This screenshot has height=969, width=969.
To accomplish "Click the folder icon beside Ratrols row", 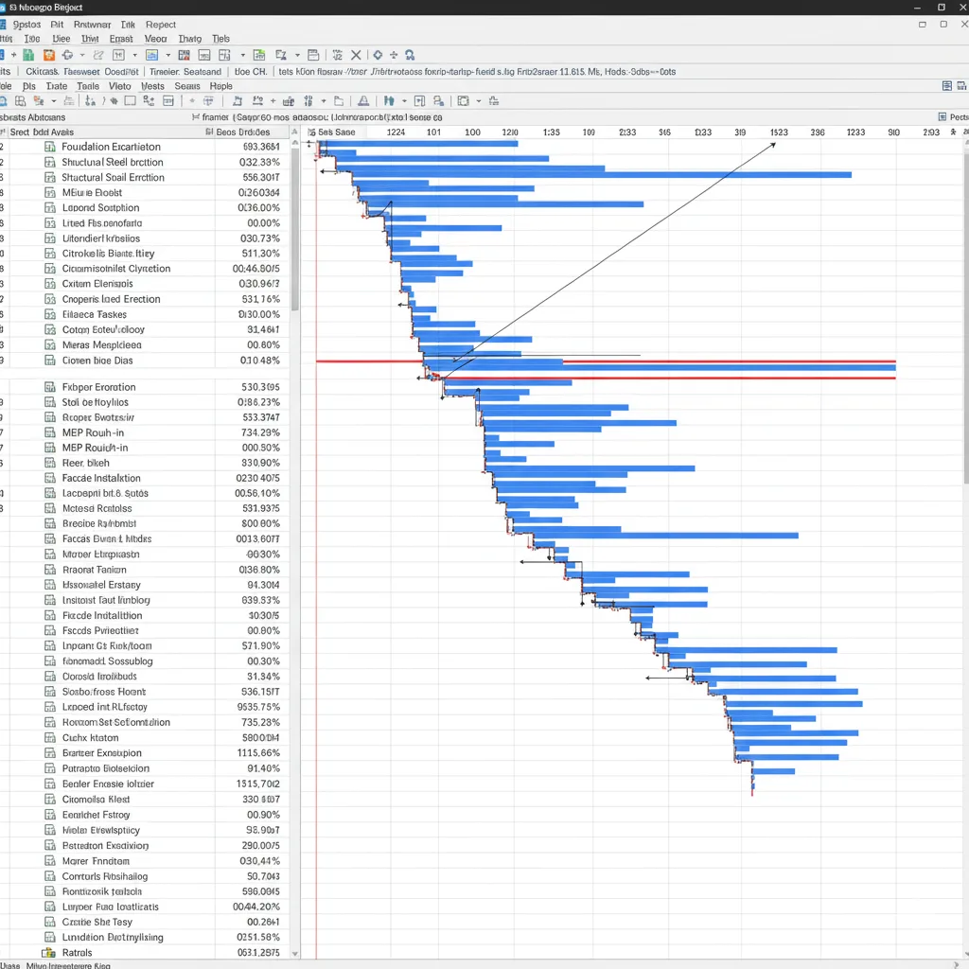I will click(x=48, y=953).
